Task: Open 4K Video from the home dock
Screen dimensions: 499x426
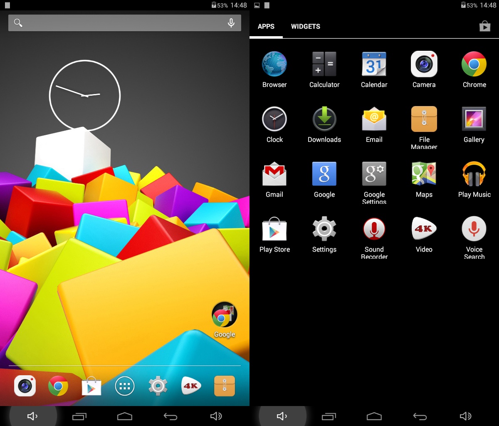Action: click(x=191, y=386)
